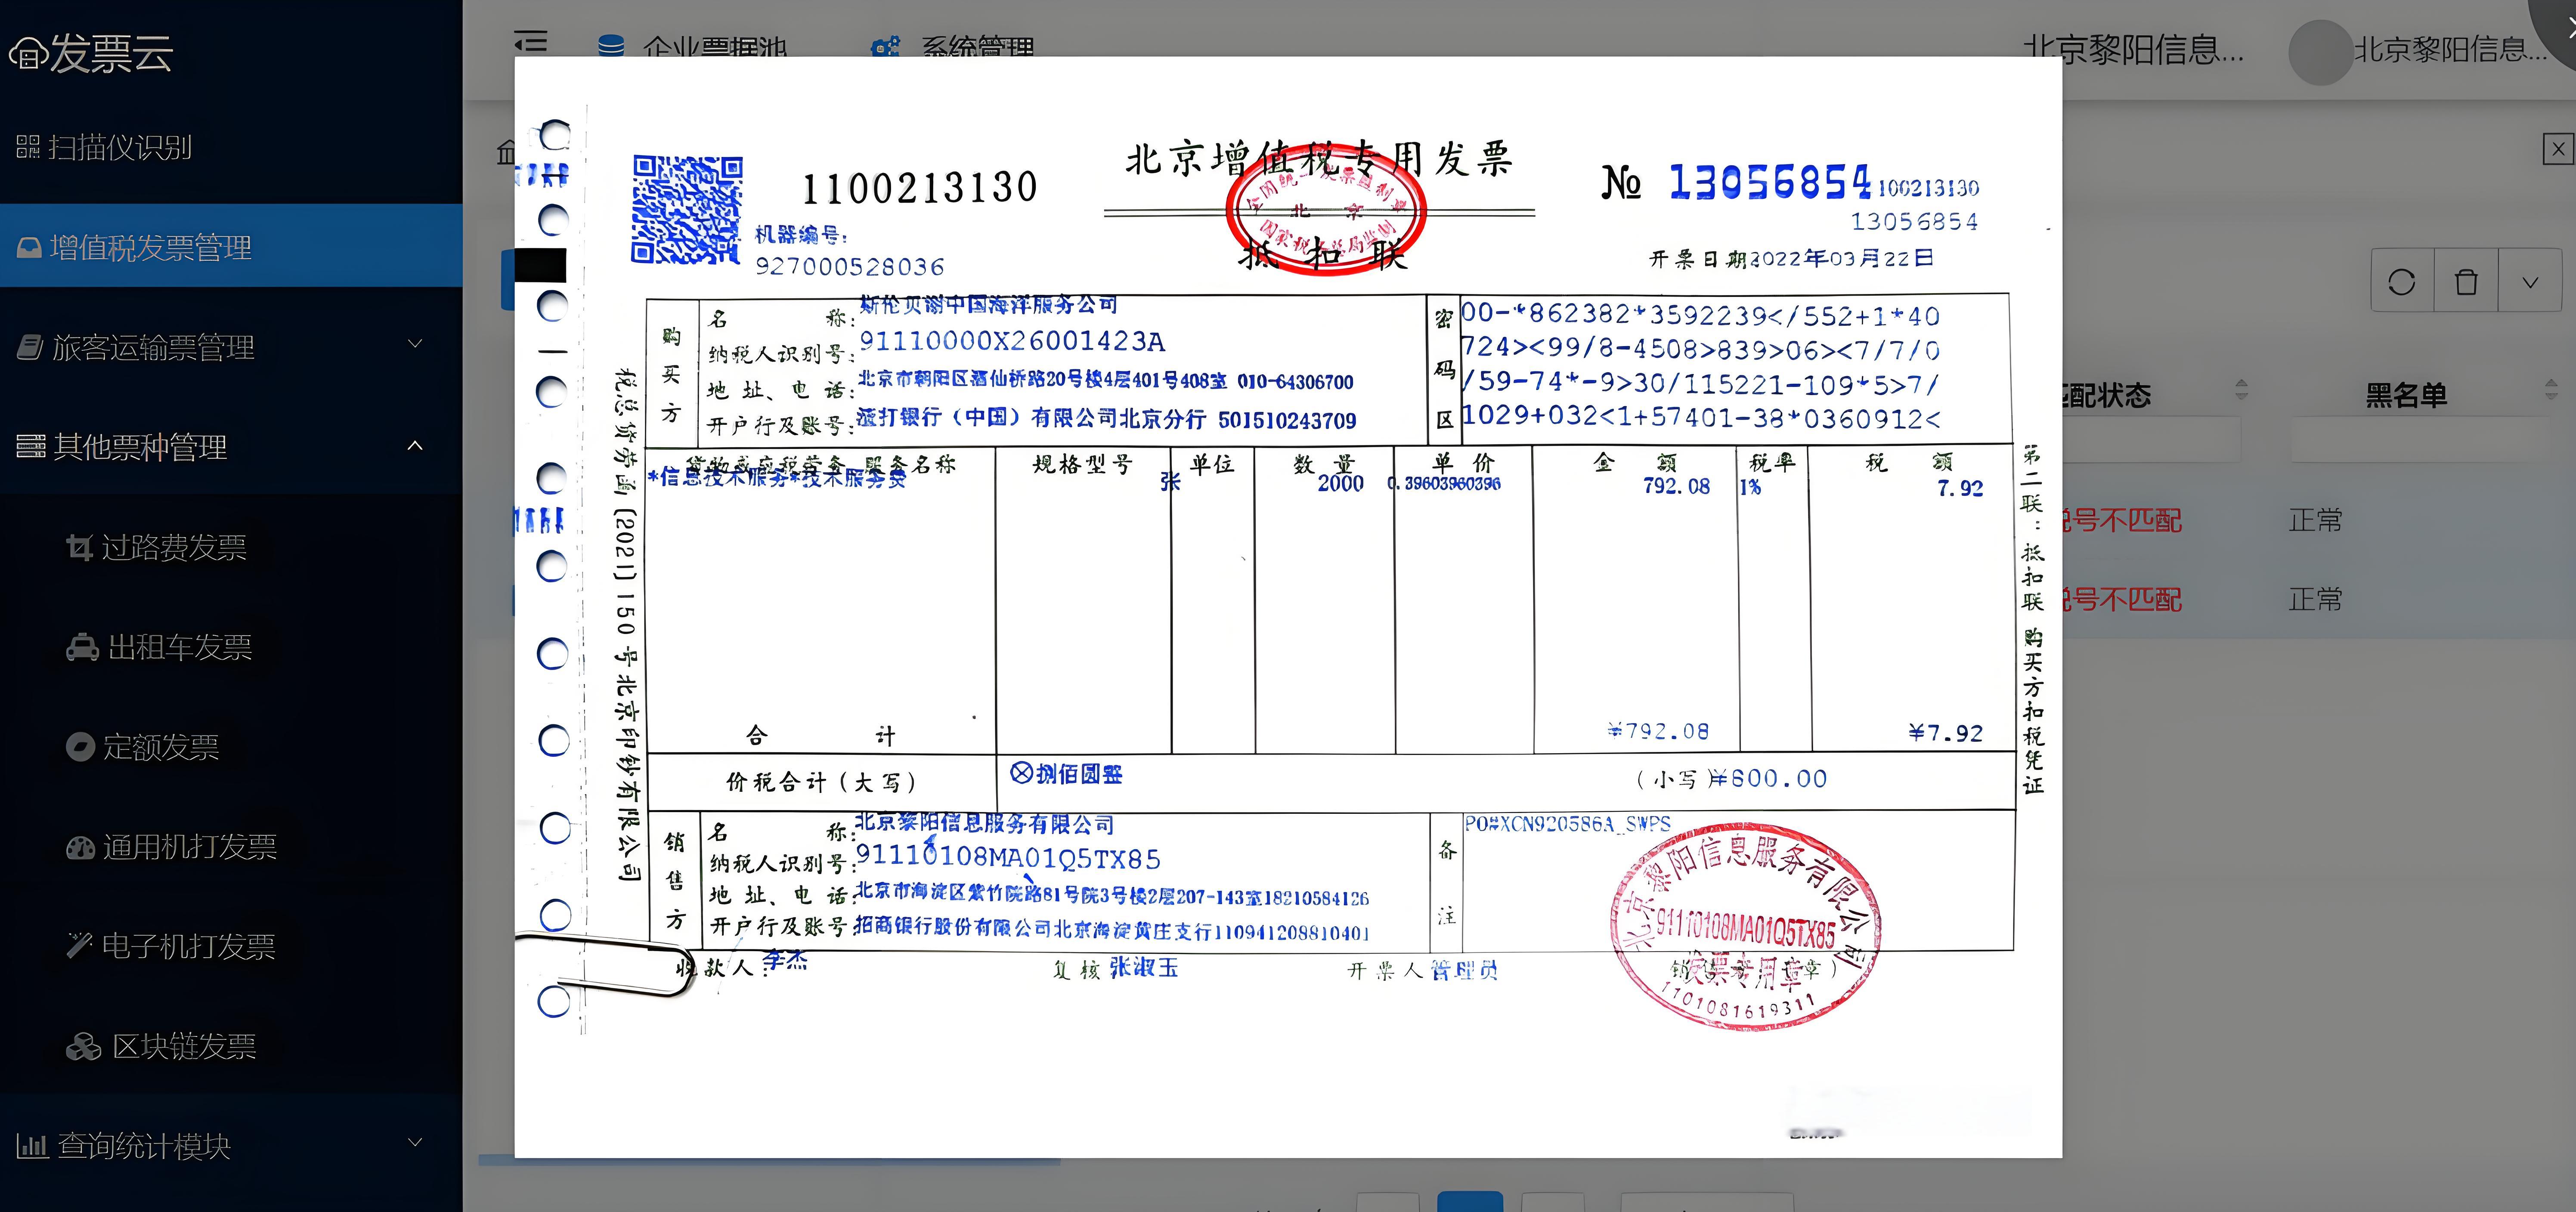Click second row 号不匹配 status
The width and height of the screenshot is (2576, 1212).
click(x=2123, y=599)
